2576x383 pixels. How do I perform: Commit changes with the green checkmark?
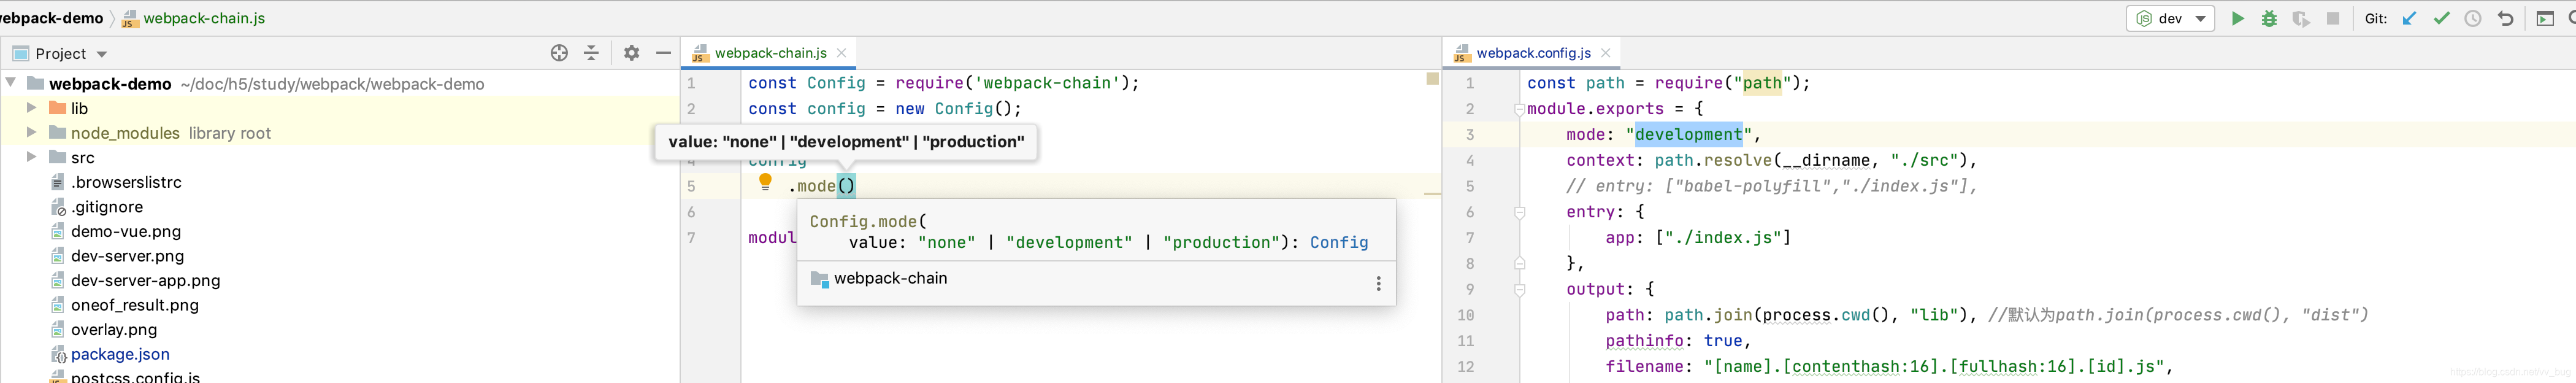point(2441,18)
